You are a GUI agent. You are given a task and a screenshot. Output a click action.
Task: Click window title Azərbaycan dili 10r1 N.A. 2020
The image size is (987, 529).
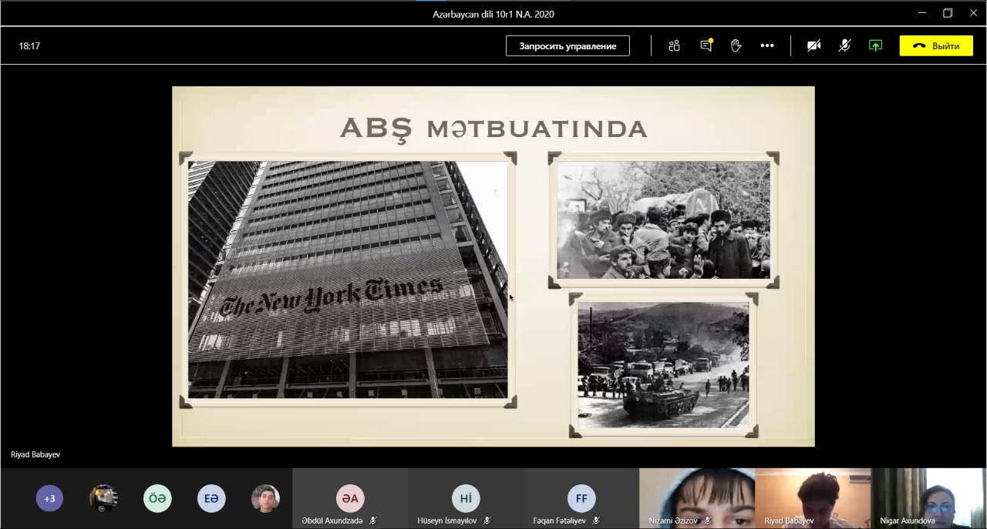coord(493,14)
